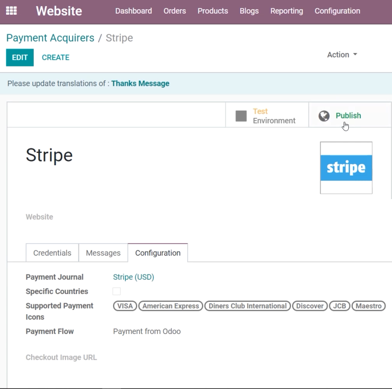392x389 pixels.
Task: Click the Website app title
Action: (59, 11)
